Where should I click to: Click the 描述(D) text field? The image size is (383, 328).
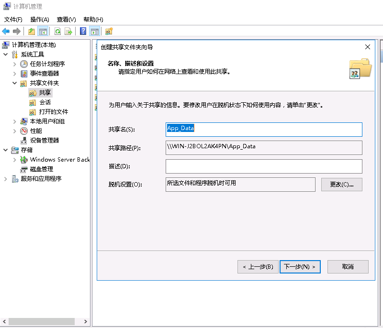(x=264, y=166)
